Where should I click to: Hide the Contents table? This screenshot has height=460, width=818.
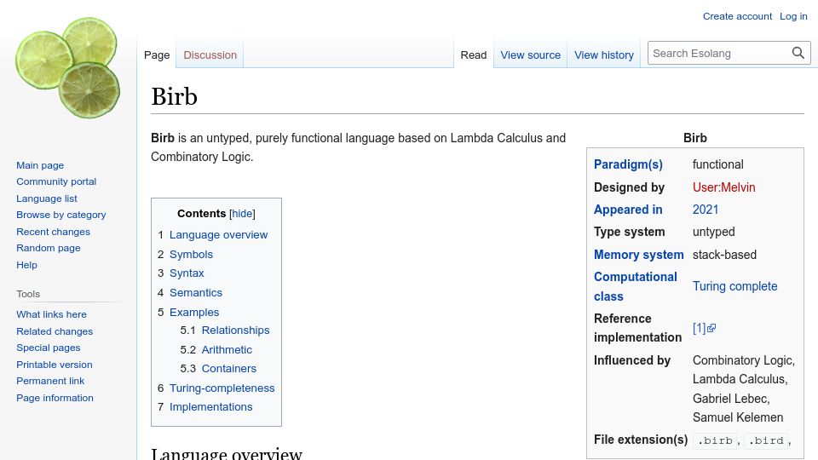pos(242,213)
